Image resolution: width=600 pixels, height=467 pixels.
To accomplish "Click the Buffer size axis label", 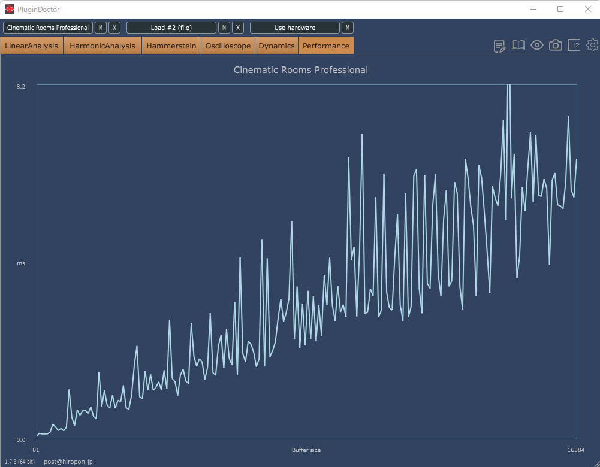I will [306, 450].
